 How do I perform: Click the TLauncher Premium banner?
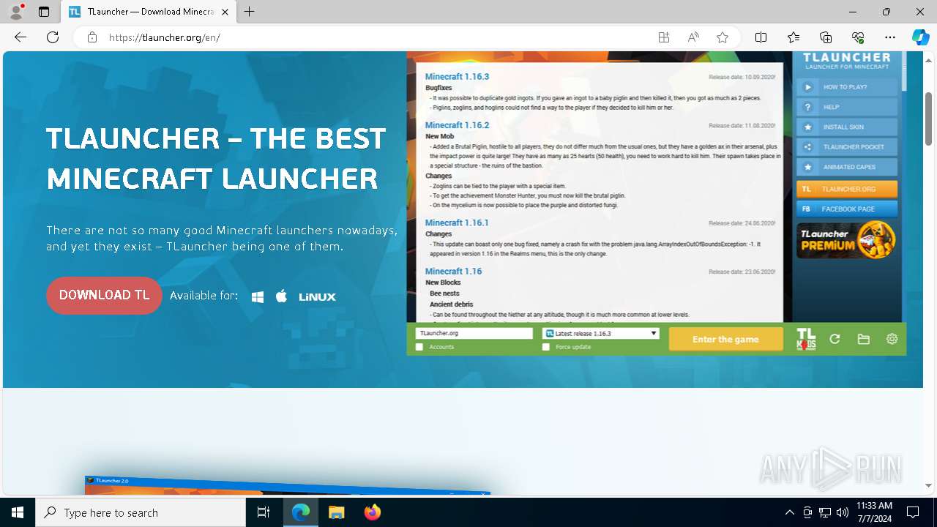[x=847, y=240]
